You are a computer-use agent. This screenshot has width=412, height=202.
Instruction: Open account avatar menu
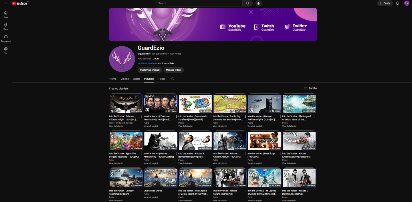pyautogui.click(x=407, y=3)
